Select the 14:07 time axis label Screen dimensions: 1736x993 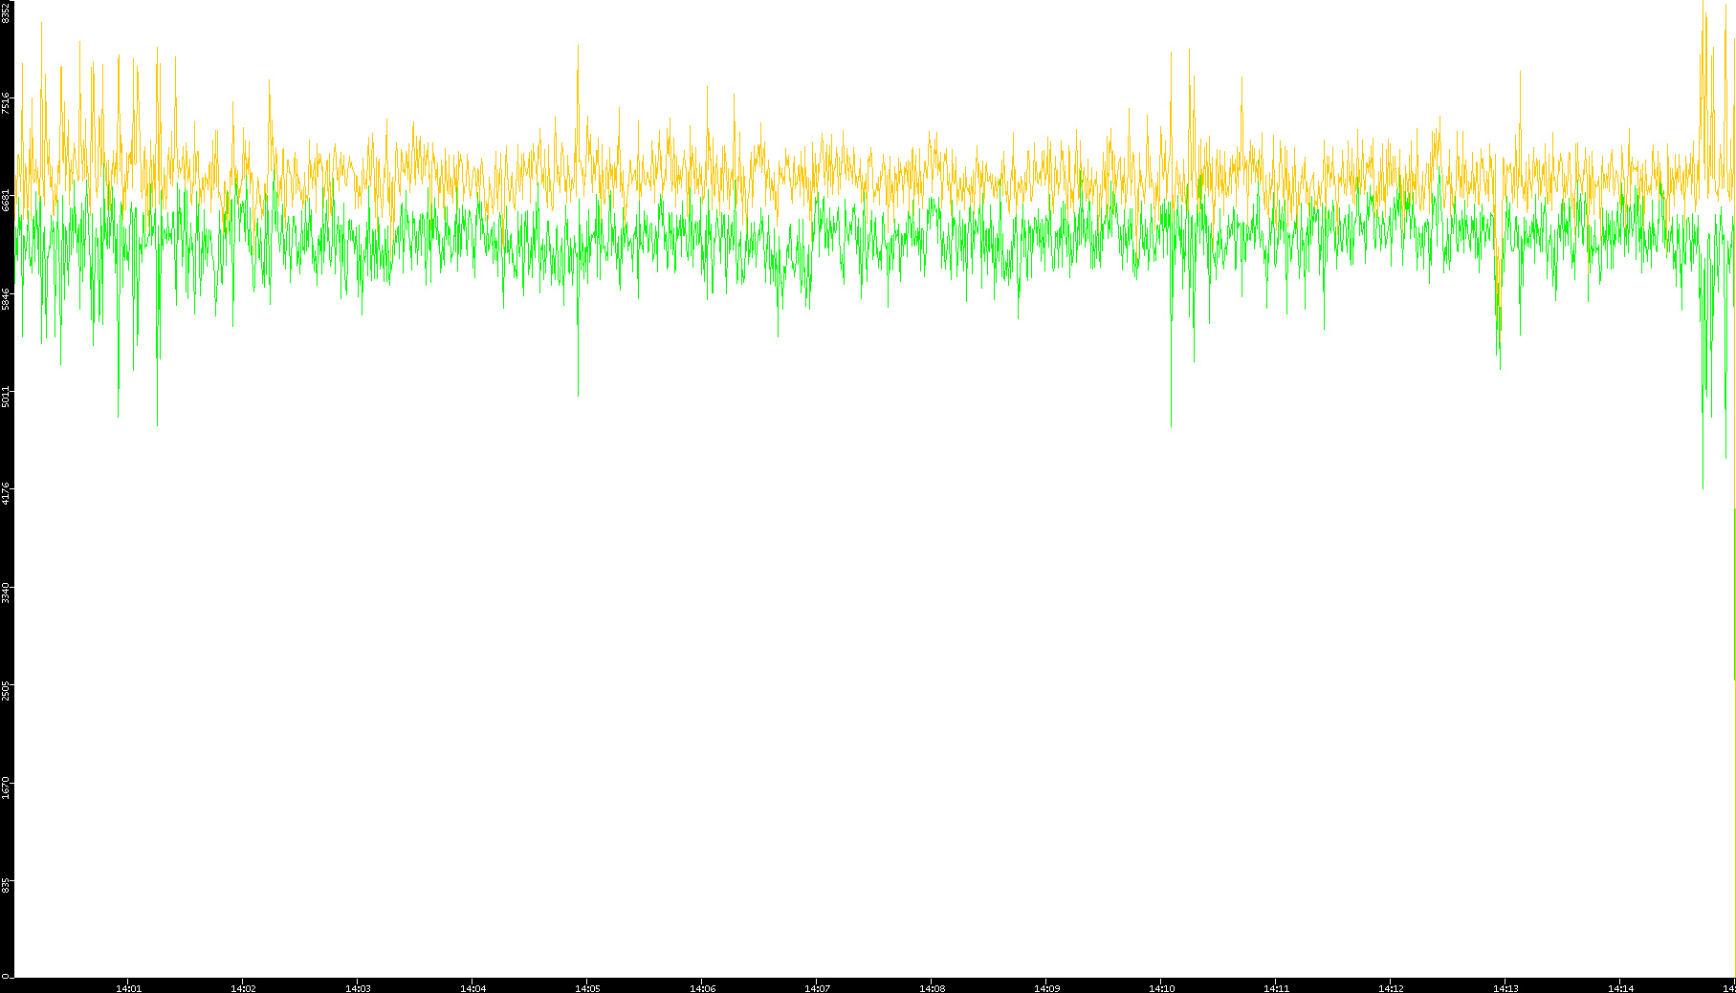[x=817, y=988]
